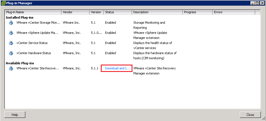This screenshot has width=266, height=121.
Task: Sort by the Vendor column header
Action: coord(75,12)
